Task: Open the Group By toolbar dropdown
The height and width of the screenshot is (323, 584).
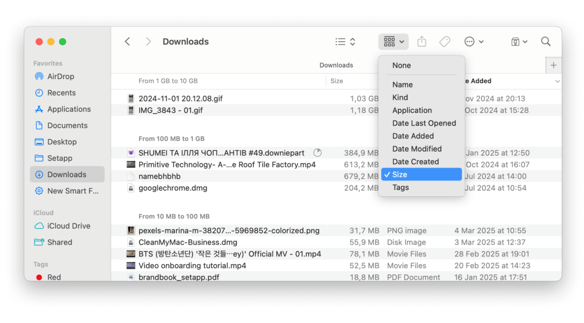Action: 393,41
